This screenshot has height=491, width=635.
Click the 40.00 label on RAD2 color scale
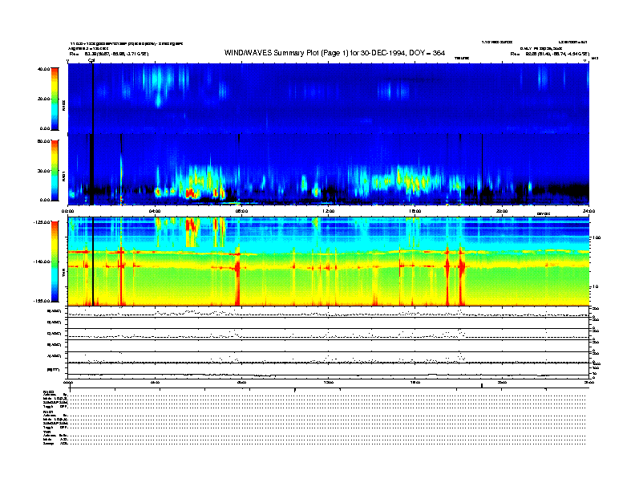[43, 69]
